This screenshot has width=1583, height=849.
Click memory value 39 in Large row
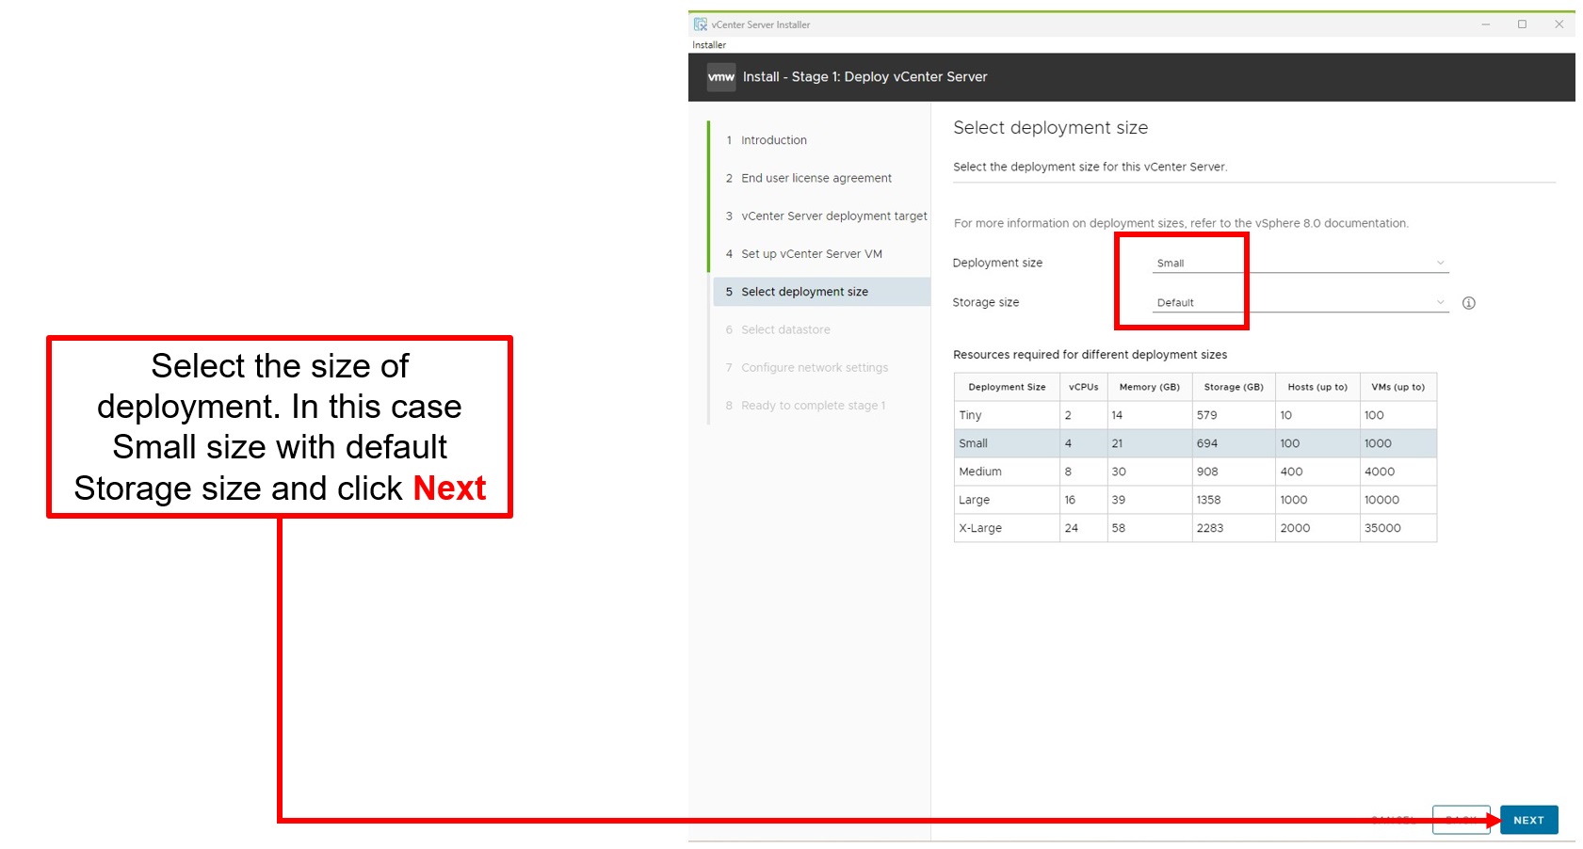[x=1150, y=500]
